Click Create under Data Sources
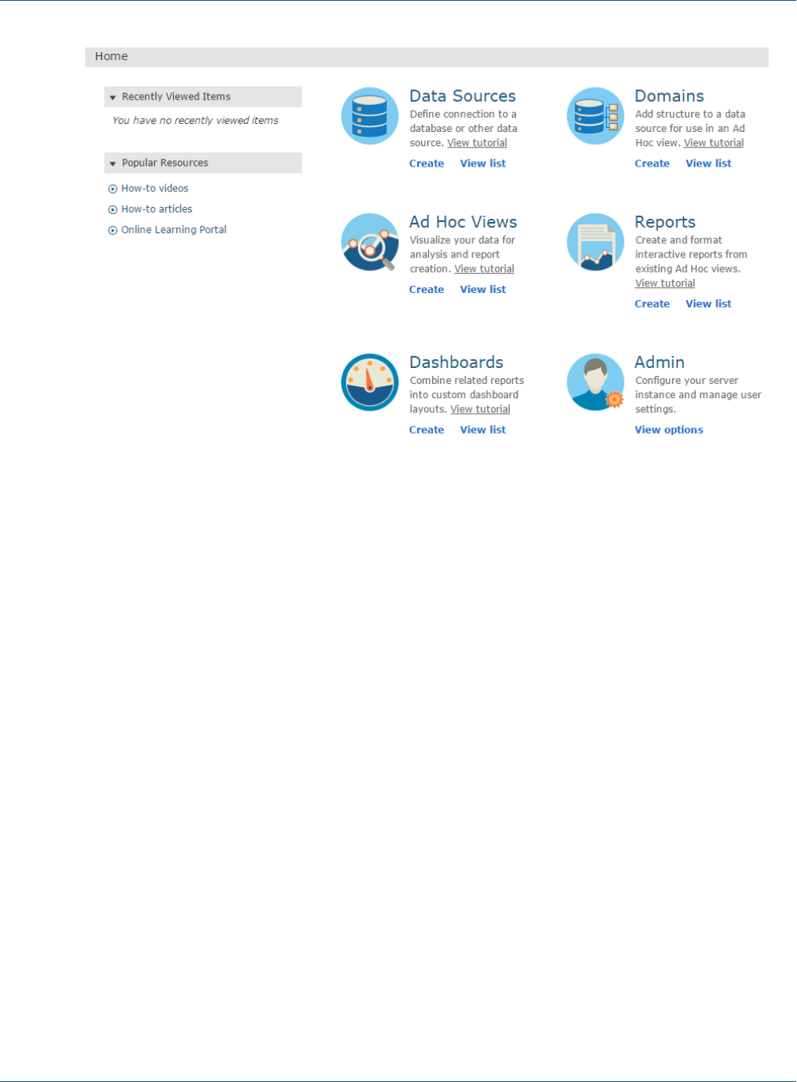The image size is (797, 1082). click(x=427, y=163)
